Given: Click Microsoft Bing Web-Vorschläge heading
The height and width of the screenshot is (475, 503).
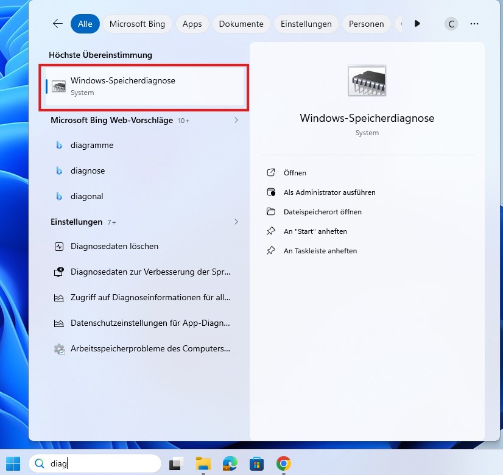Looking at the screenshot, I should point(111,121).
